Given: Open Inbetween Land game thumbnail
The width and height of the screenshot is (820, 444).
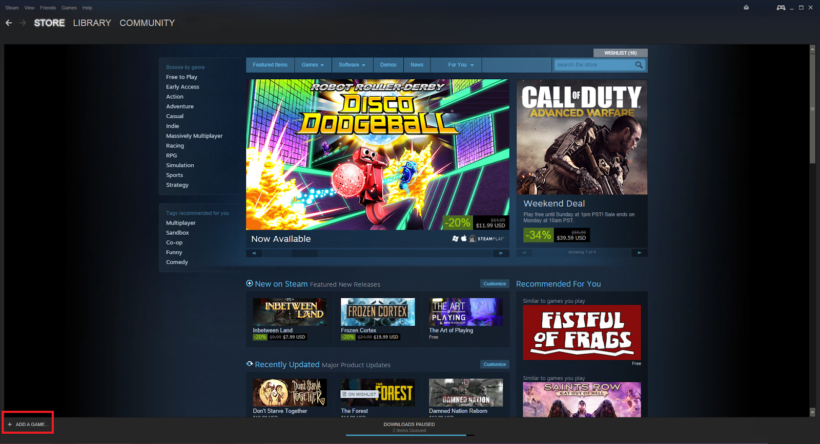Looking at the screenshot, I should point(290,312).
